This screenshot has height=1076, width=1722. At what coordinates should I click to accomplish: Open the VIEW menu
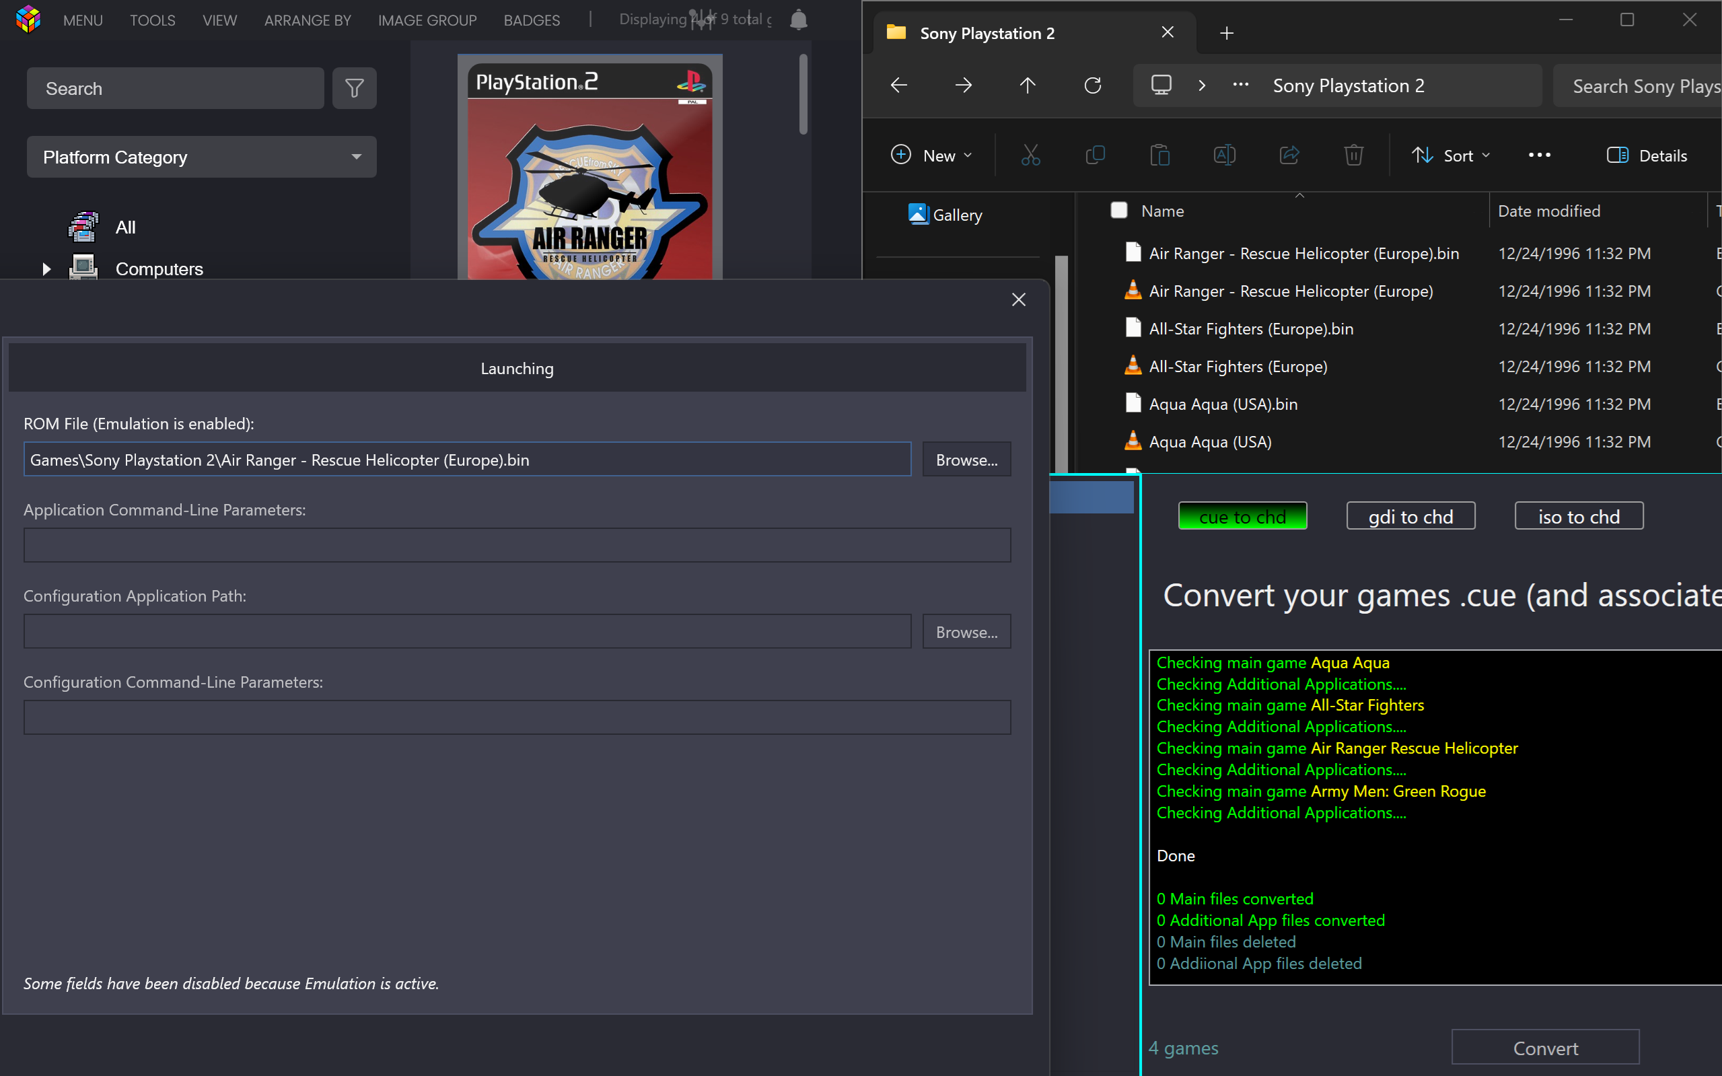(x=219, y=20)
